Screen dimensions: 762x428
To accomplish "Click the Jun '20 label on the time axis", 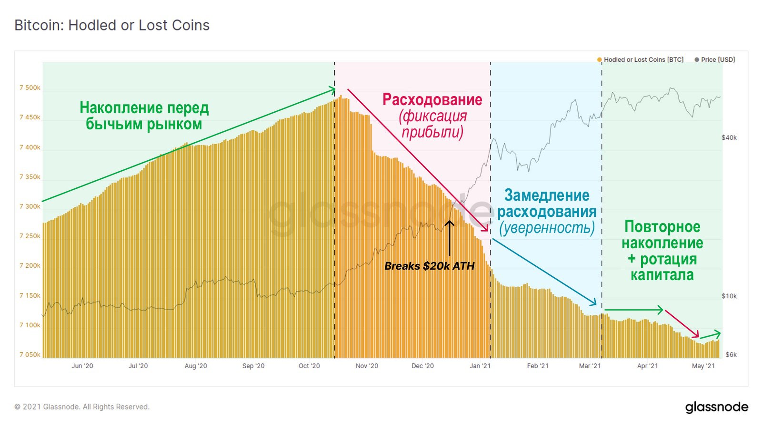I will tap(82, 366).
